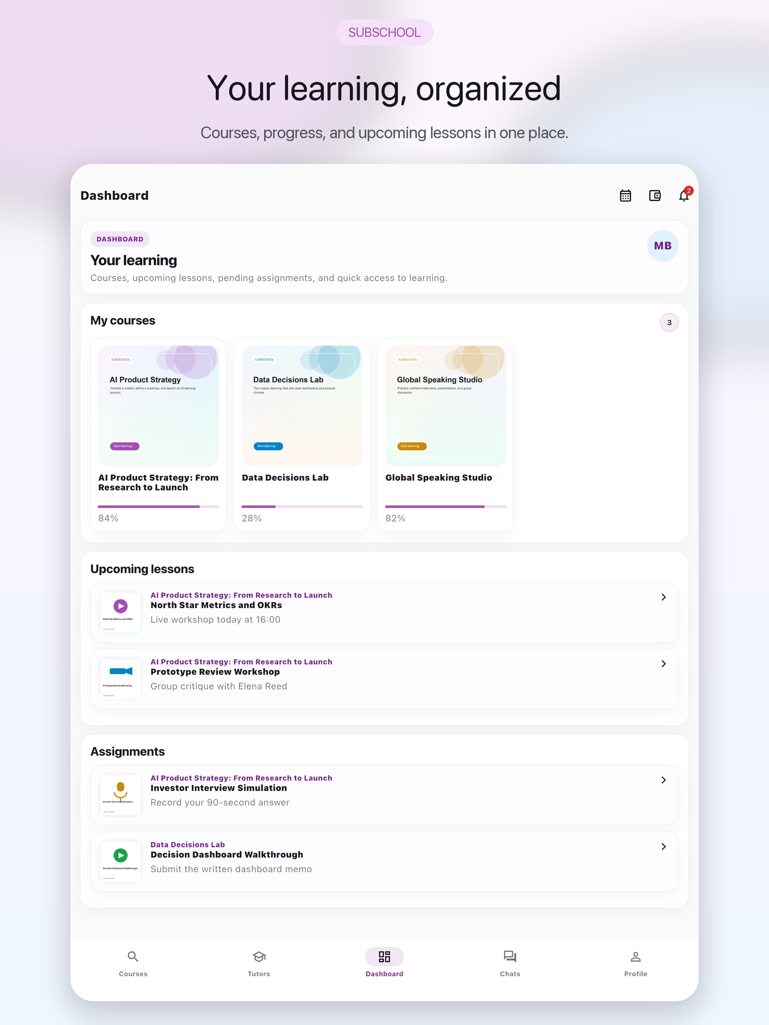The image size is (769, 1025).
Task: Tap the Chats bubble icon
Action: coord(510,956)
